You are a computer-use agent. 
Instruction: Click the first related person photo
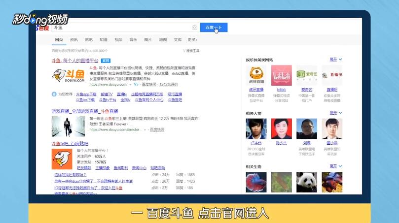pyautogui.click(x=256, y=128)
